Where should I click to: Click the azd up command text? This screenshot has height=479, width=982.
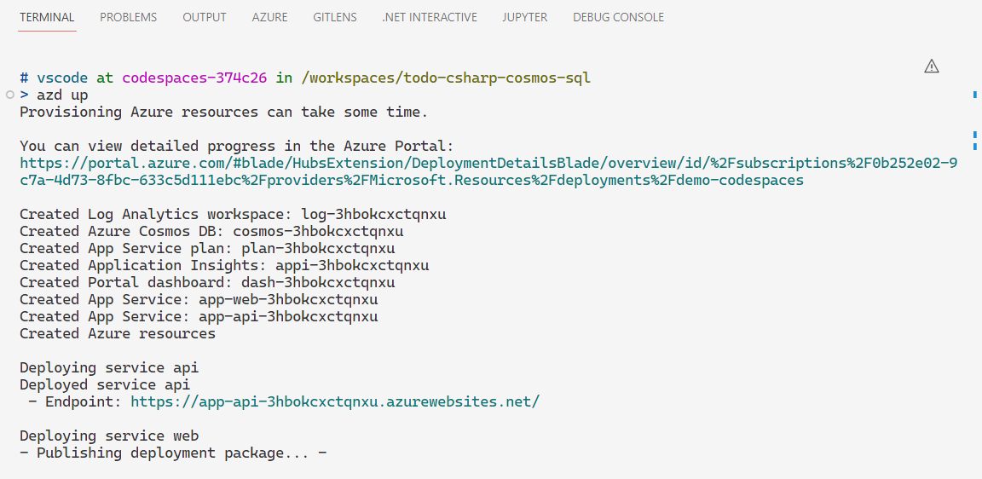click(62, 95)
